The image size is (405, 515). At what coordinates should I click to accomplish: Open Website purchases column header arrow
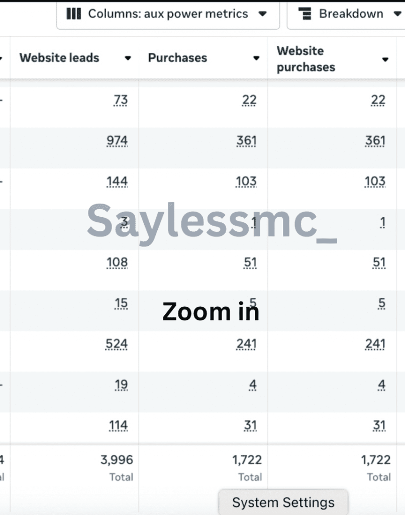click(x=385, y=59)
